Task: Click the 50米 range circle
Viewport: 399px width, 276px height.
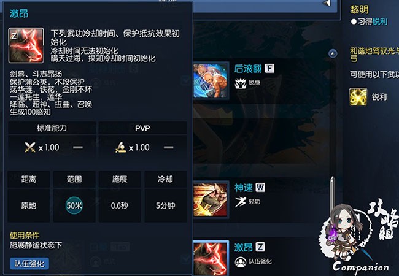Action: click(74, 205)
